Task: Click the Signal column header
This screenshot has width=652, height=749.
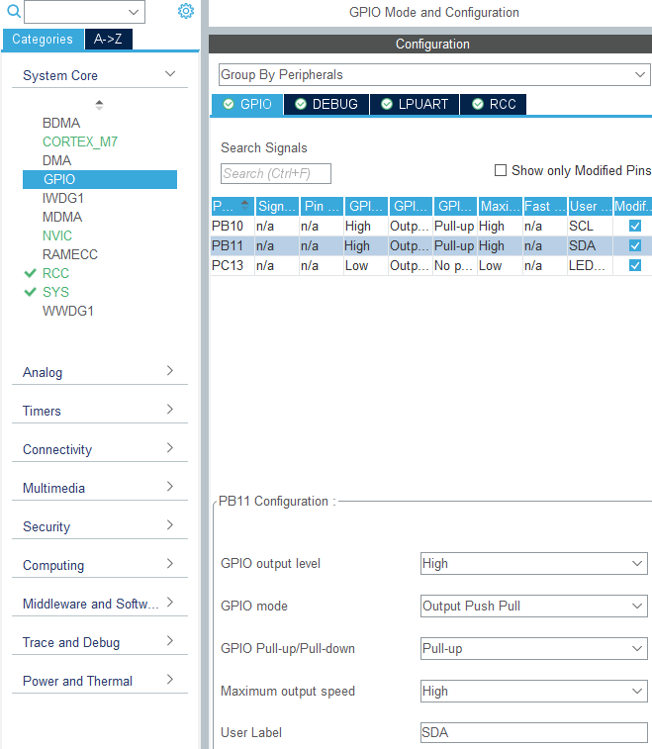Action: tap(277, 206)
